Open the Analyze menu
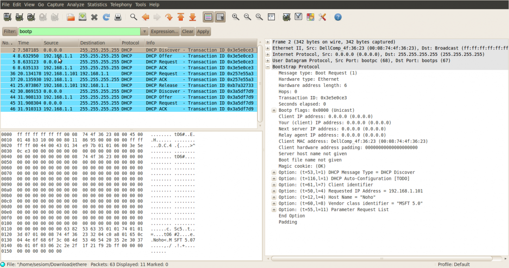The height and width of the screenshot is (268, 509). pyautogui.click(x=75, y=5)
